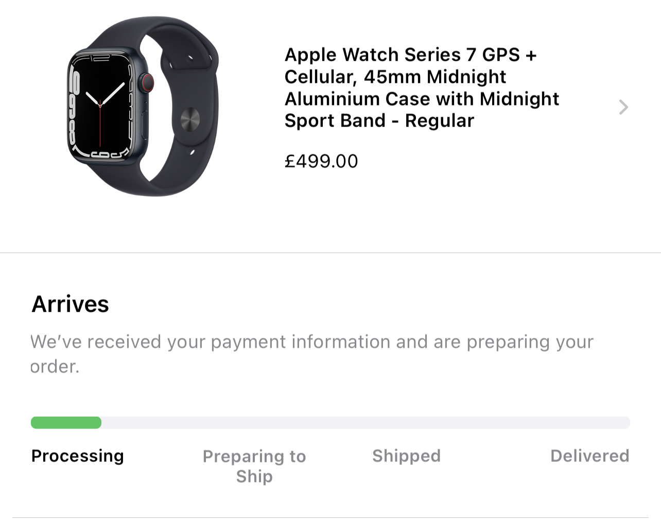Click the "Sport Band - Regular" title line
The image size is (661, 521).
point(379,120)
